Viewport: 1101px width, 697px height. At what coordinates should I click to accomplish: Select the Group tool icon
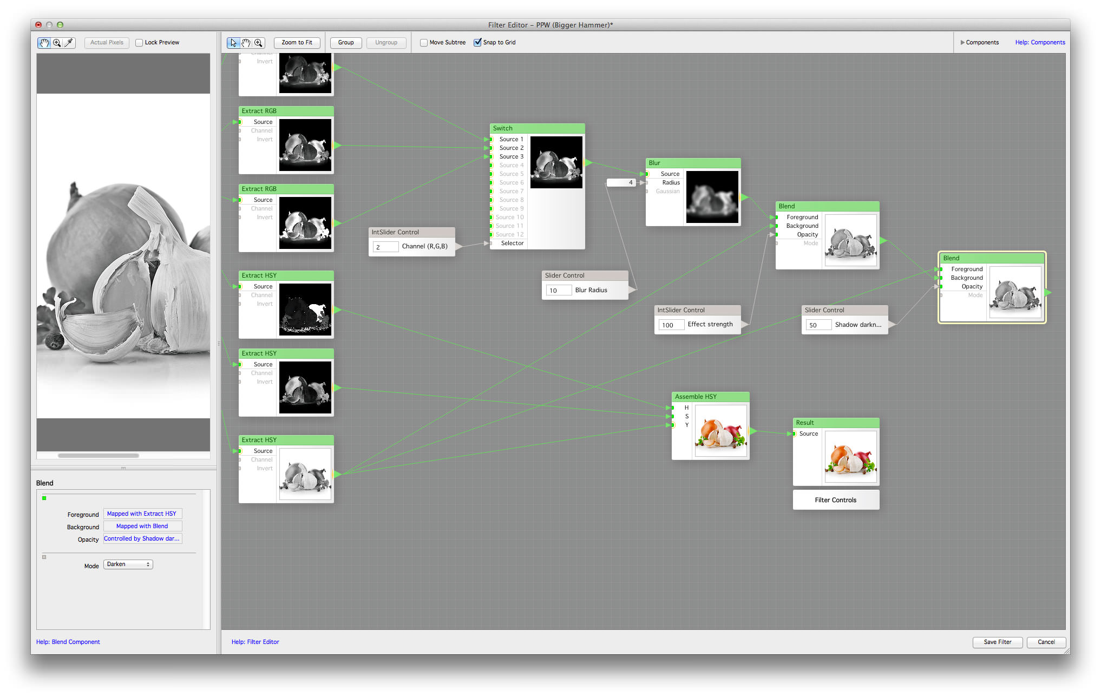[x=345, y=42]
